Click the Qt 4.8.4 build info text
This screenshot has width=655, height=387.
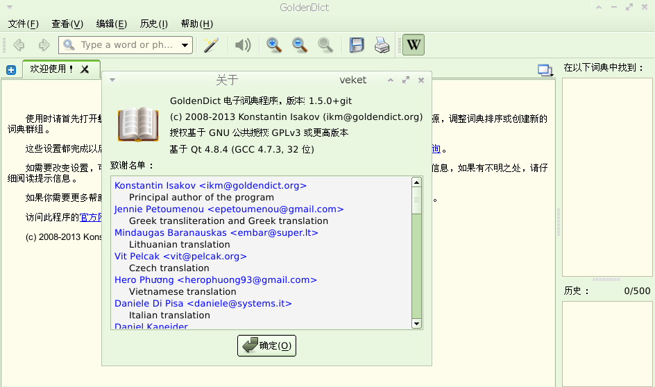coord(242,149)
